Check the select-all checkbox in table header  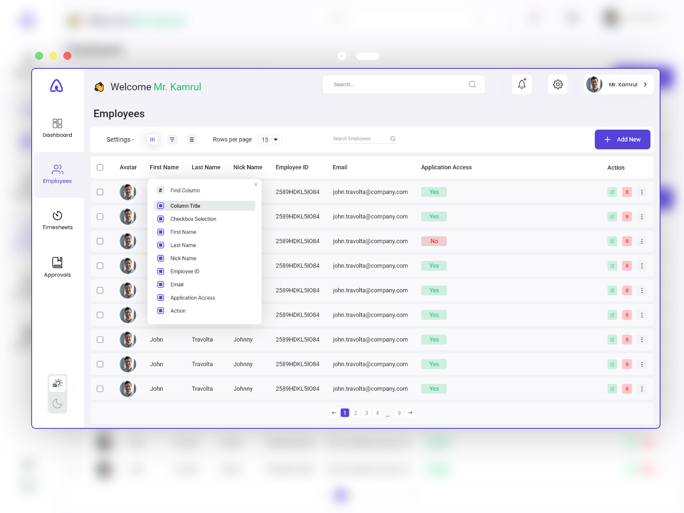coord(100,167)
